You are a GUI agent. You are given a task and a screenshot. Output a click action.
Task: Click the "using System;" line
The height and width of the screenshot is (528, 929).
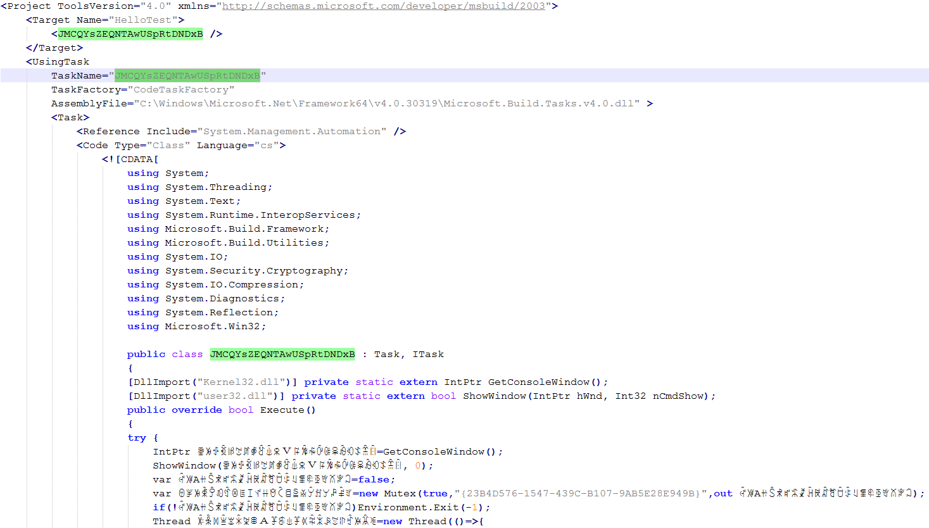(168, 173)
